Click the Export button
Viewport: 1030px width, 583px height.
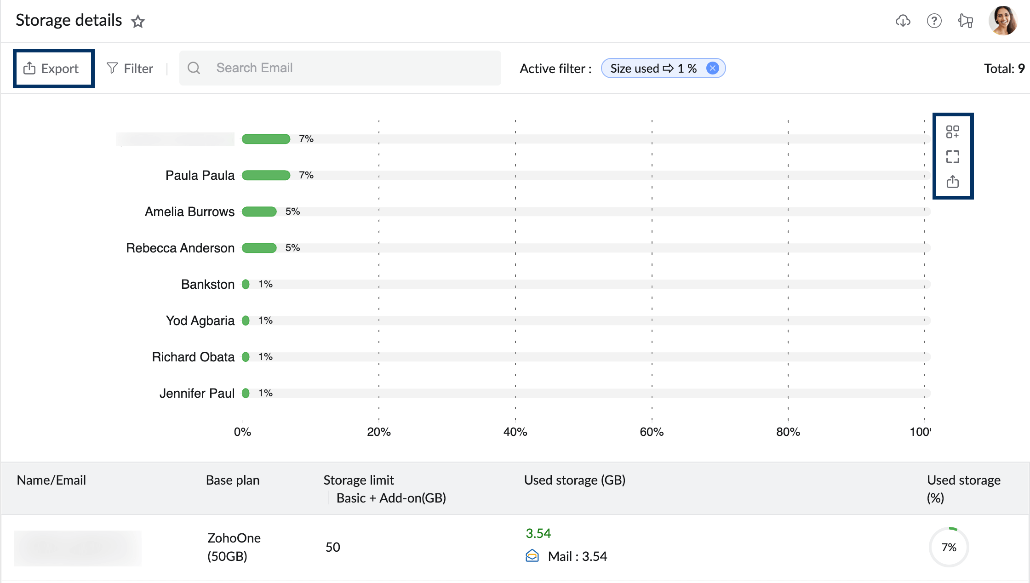pos(53,69)
